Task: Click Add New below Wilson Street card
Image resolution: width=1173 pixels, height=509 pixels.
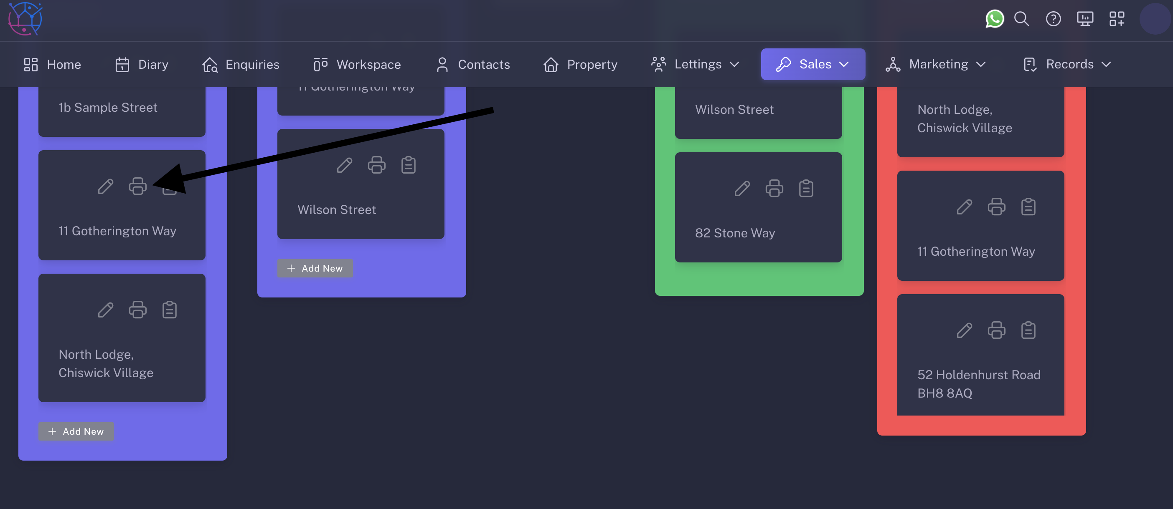Action: pos(315,268)
